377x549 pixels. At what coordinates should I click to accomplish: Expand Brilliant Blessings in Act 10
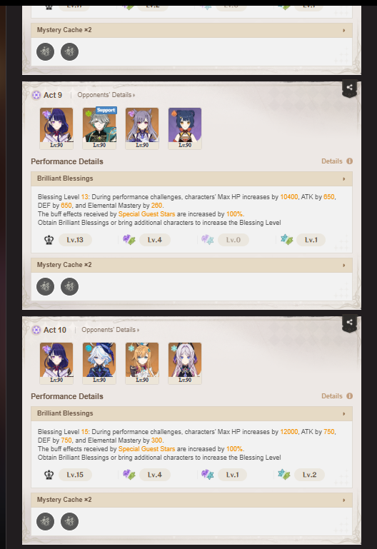[x=191, y=413]
